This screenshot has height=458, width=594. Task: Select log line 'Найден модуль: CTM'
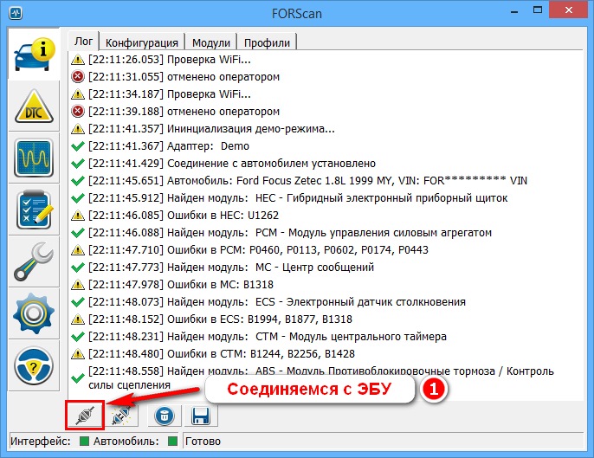click(x=326, y=337)
